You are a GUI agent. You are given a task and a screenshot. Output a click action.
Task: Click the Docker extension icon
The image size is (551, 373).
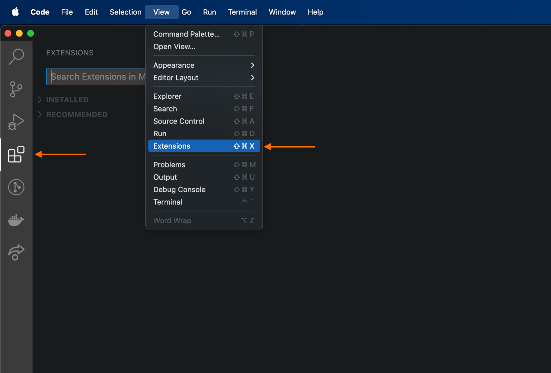pyautogui.click(x=16, y=220)
